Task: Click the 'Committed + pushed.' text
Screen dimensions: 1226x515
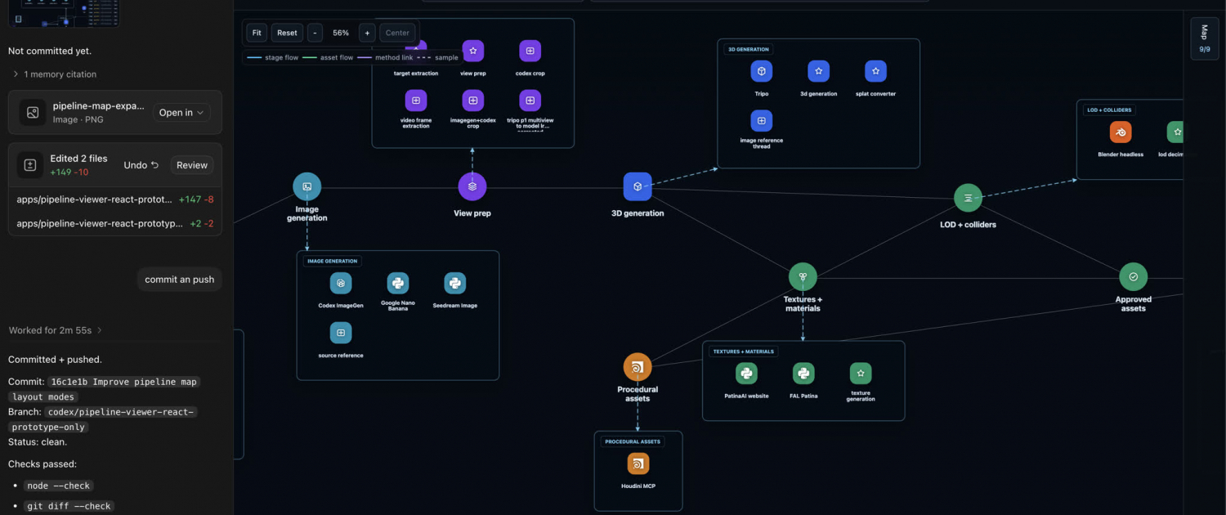Action: pos(55,360)
